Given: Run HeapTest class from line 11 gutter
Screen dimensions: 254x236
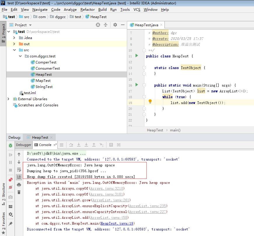Looking at the screenshot, I should click(137, 56).
